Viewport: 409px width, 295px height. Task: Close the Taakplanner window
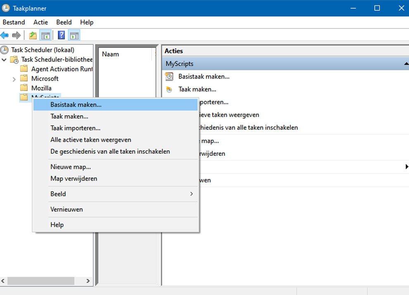(x=402, y=8)
